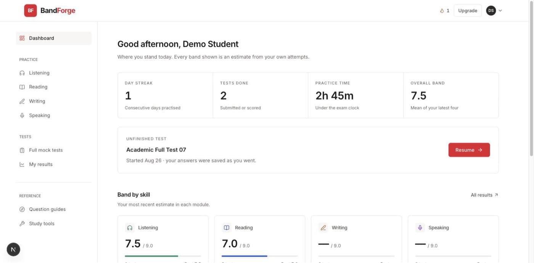The width and height of the screenshot is (534, 263).
Task: Click the BandForge brand name
Action: pos(58,11)
